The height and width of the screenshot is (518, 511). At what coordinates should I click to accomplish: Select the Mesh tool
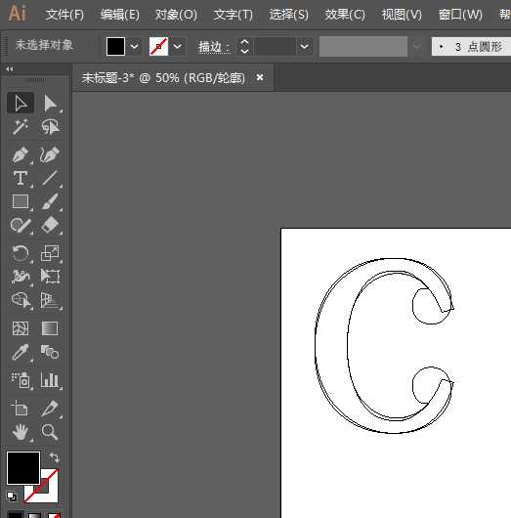(21, 328)
